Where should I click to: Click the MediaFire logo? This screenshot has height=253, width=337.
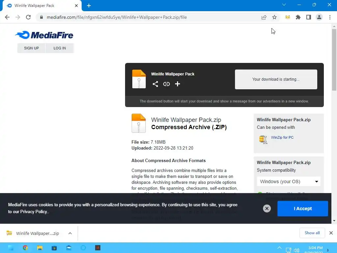coord(44,35)
